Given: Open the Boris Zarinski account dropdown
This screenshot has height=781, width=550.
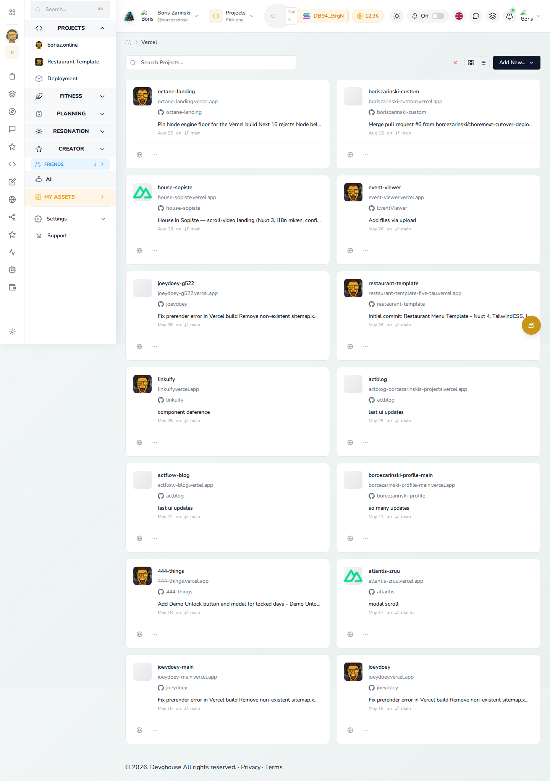Looking at the screenshot, I should click(x=169, y=16).
